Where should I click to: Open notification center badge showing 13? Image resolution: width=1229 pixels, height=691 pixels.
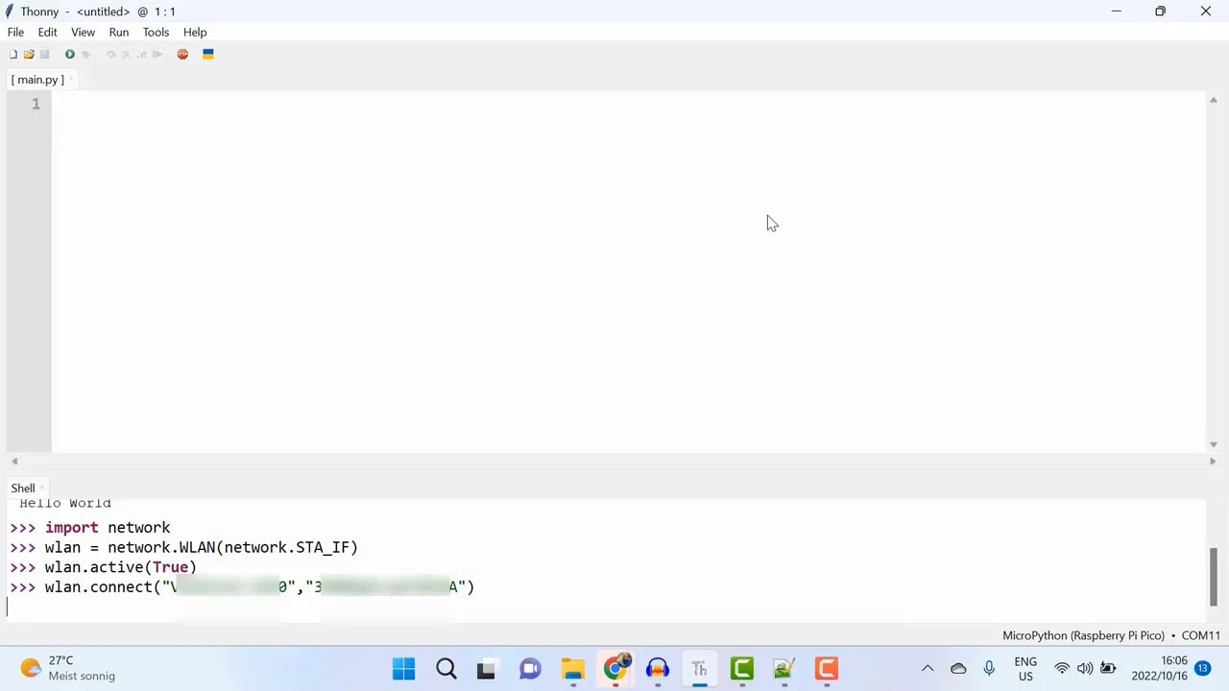click(1203, 669)
